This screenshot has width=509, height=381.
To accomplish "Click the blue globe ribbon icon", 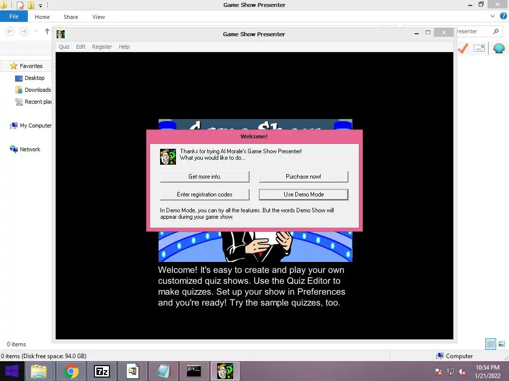I will click(499, 48).
